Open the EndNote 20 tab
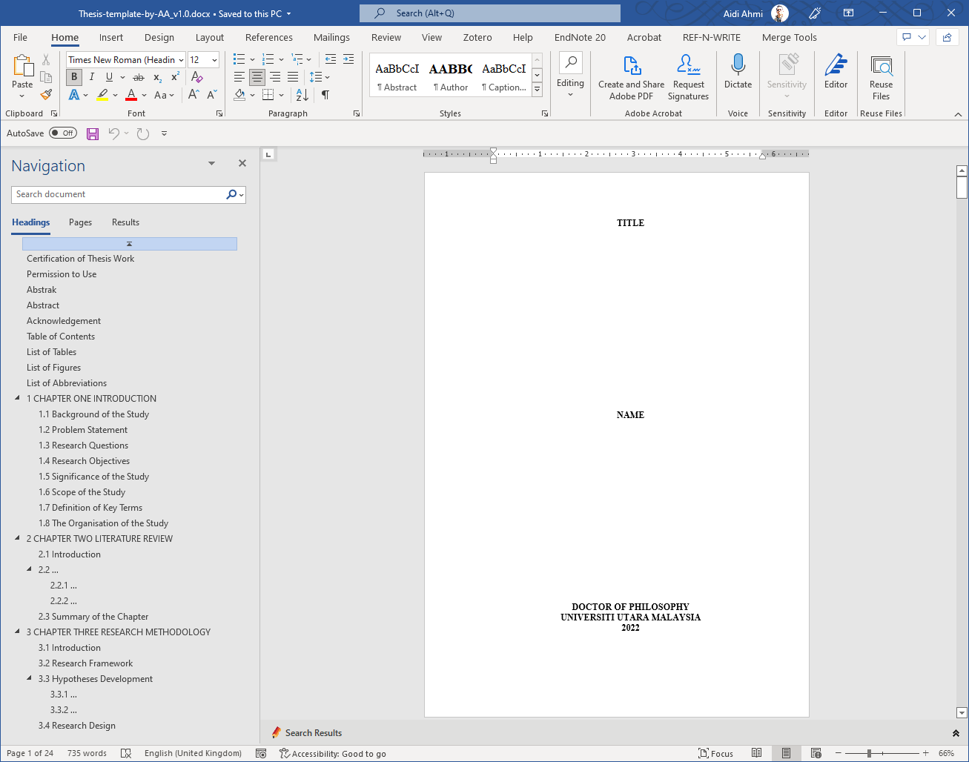 [x=580, y=37]
